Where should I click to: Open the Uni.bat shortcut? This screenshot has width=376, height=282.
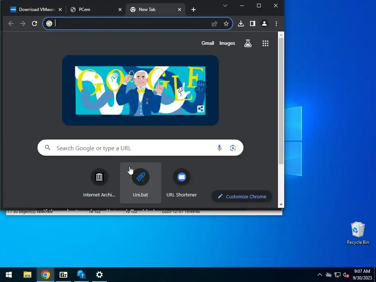click(x=141, y=183)
